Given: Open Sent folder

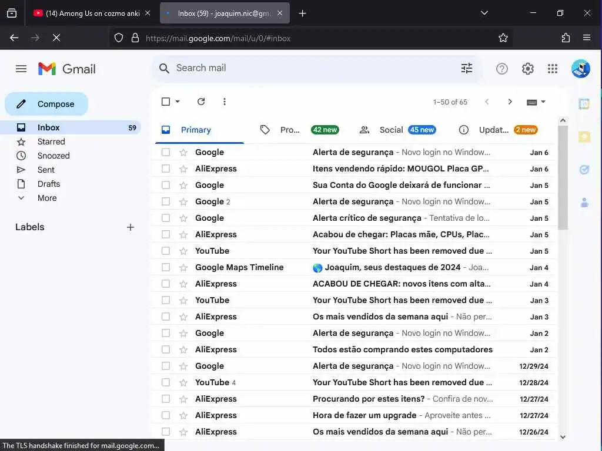Looking at the screenshot, I should click(46, 170).
